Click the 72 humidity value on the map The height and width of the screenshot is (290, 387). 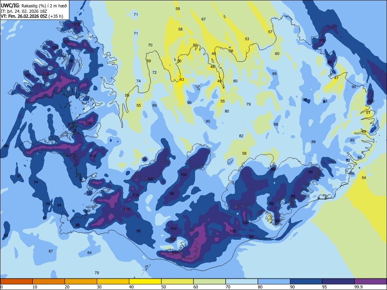click(154, 73)
